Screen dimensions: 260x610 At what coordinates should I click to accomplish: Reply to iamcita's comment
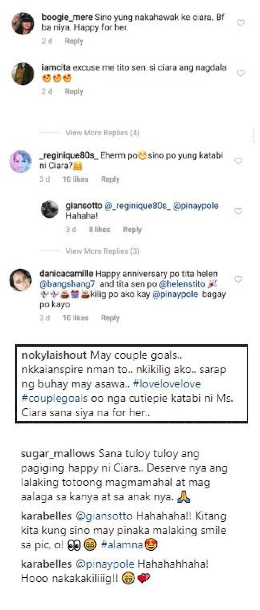[74, 91]
